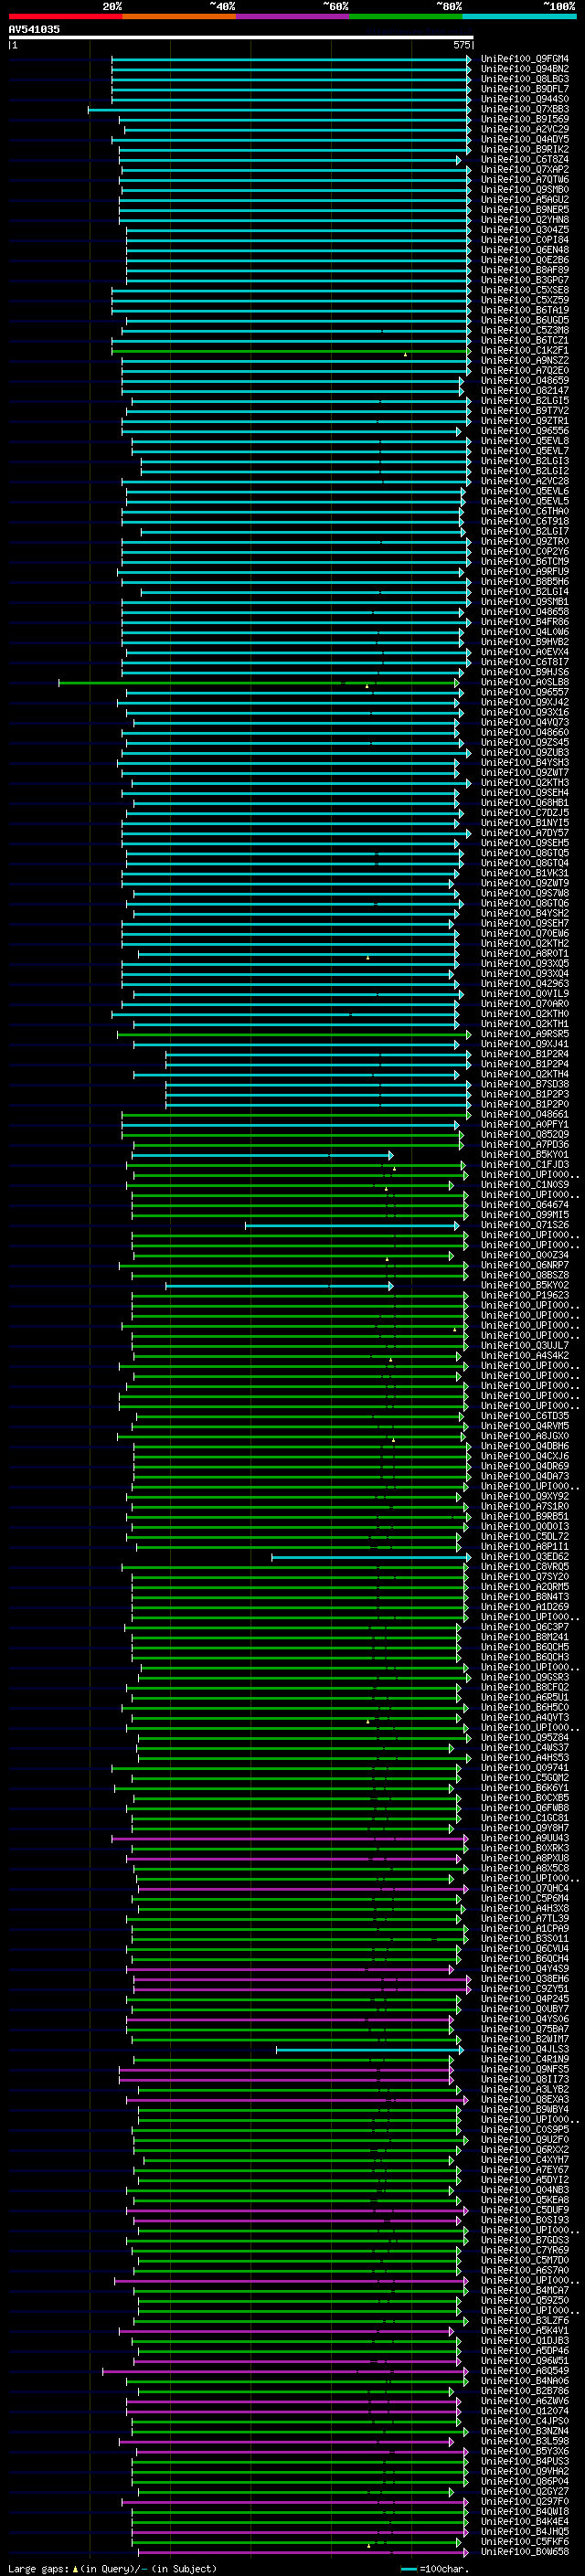Select label UniRef100_A7PD36
The width and height of the screenshot is (585, 2576).
[525, 1144]
